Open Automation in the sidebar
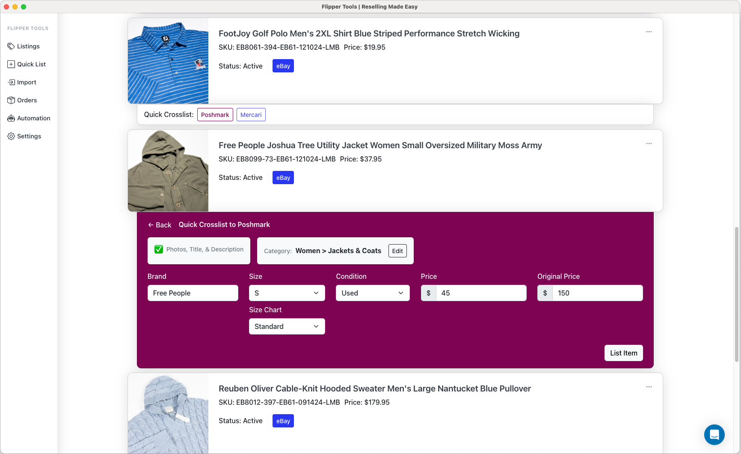 [x=29, y=118]
